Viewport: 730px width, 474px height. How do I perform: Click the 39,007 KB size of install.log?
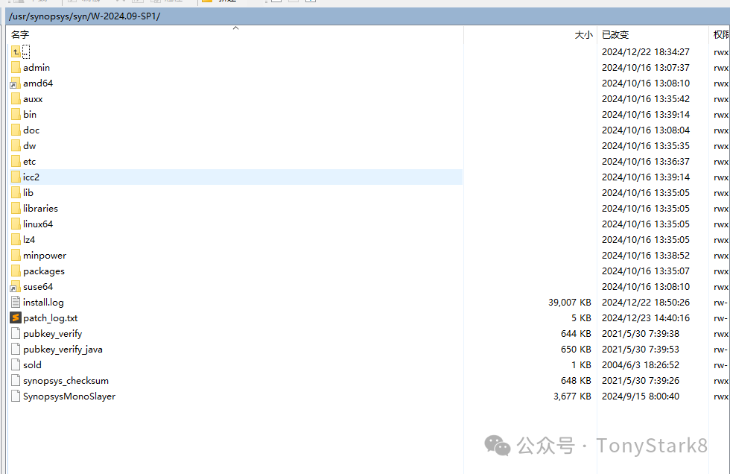click(569, 302)
